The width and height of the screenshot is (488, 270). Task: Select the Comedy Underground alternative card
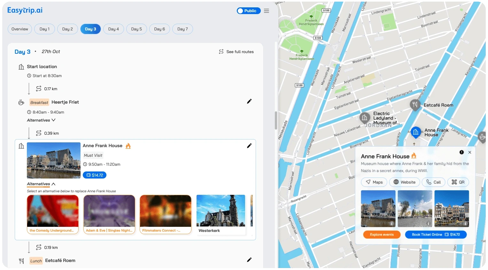point(53,214)
